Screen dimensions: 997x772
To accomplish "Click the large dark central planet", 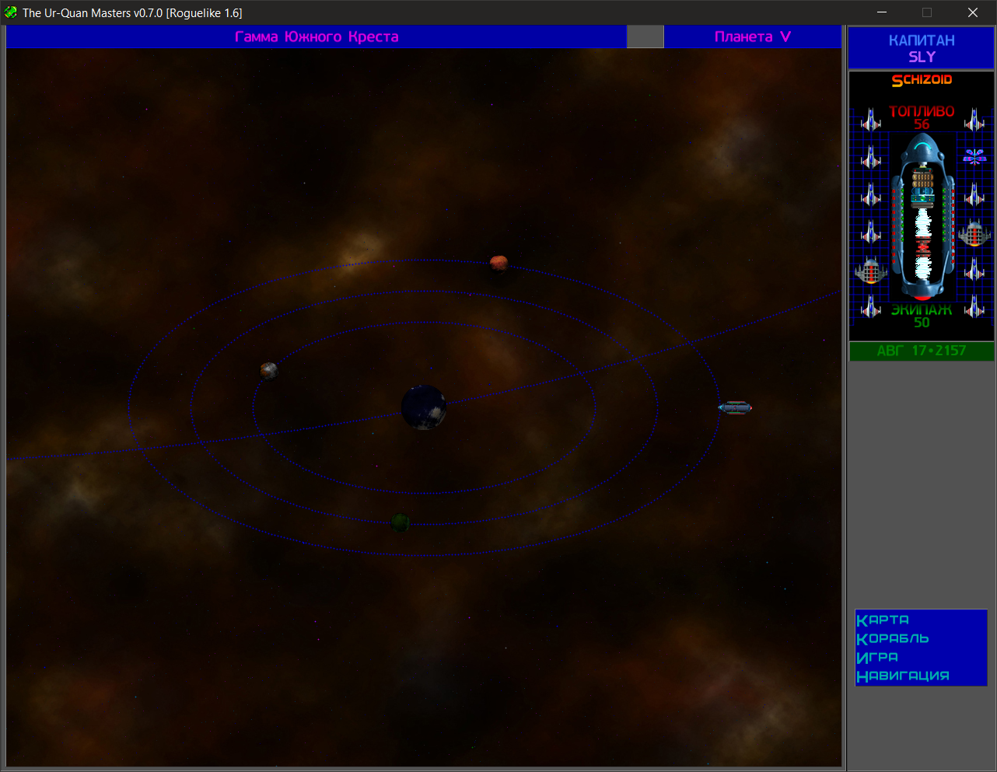I will click(424, 407).
